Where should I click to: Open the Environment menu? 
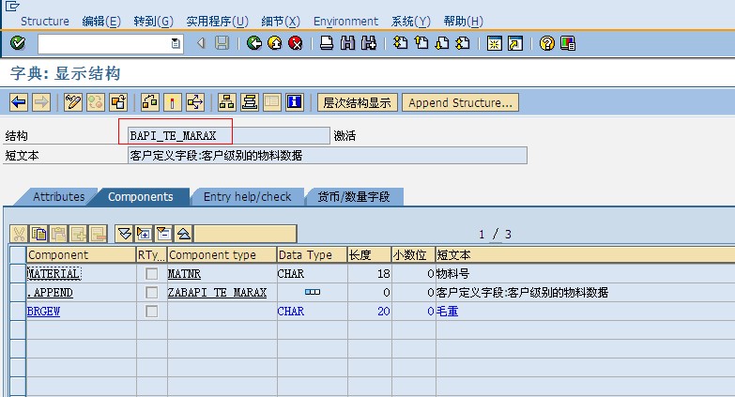tap(345, 22)
